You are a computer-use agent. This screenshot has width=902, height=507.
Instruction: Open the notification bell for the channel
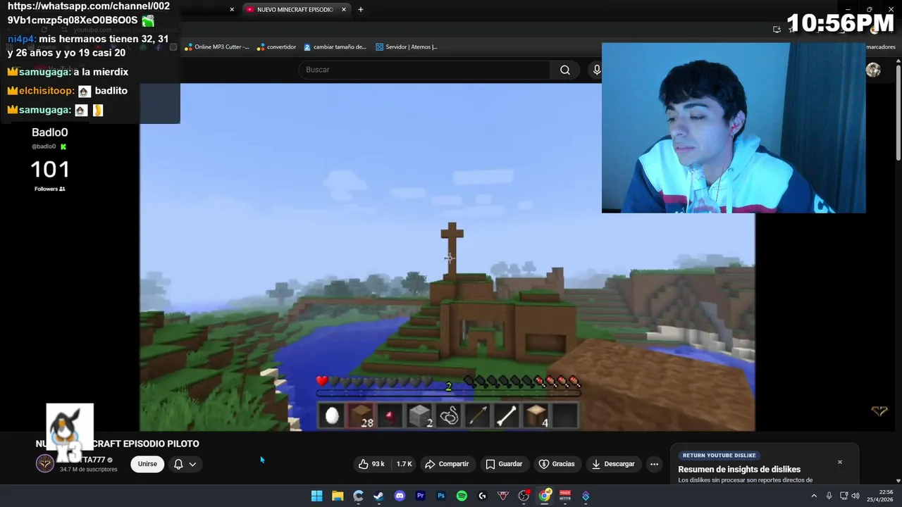[178, 464]
